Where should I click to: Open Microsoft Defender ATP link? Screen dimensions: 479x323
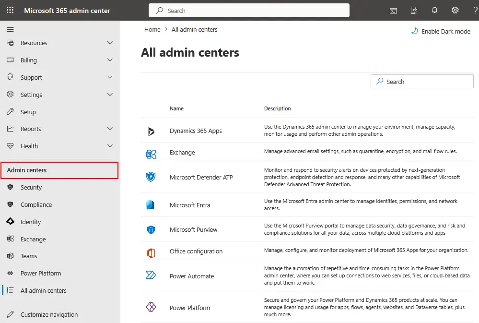pyautogui.click(x=201, y=177)
